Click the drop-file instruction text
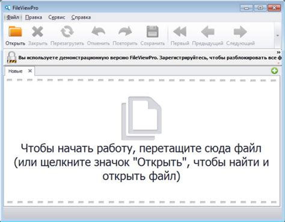This screenshot has width=285, height=222. (141, 162)
